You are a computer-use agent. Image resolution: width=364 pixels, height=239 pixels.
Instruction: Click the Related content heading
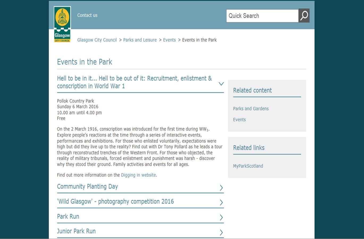[x=252, y=90]
